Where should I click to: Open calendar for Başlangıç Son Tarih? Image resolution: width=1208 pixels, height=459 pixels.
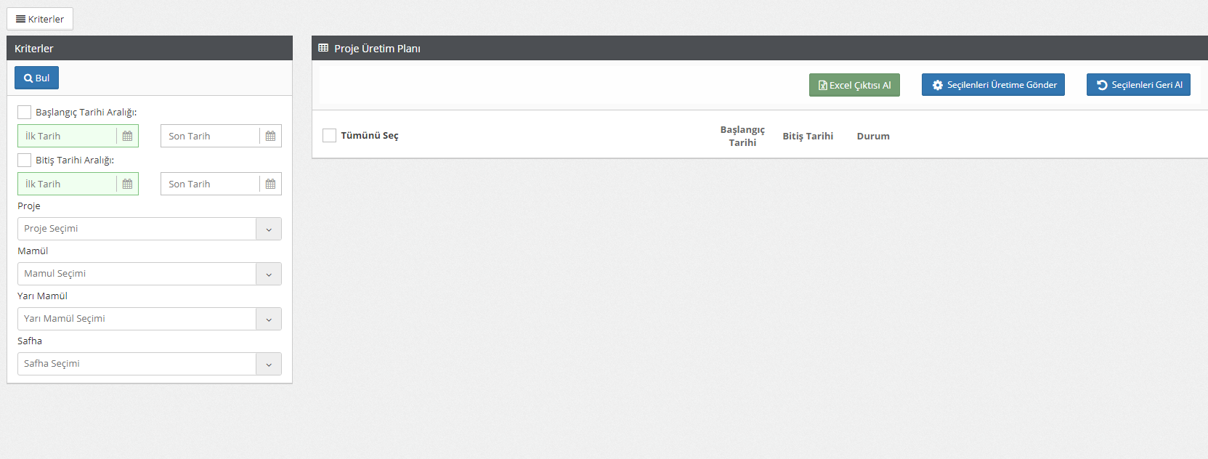pos(270,137)
